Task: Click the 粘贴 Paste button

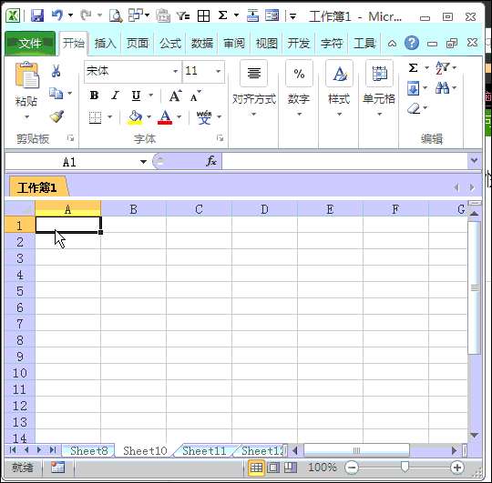Action: (26, 91)
